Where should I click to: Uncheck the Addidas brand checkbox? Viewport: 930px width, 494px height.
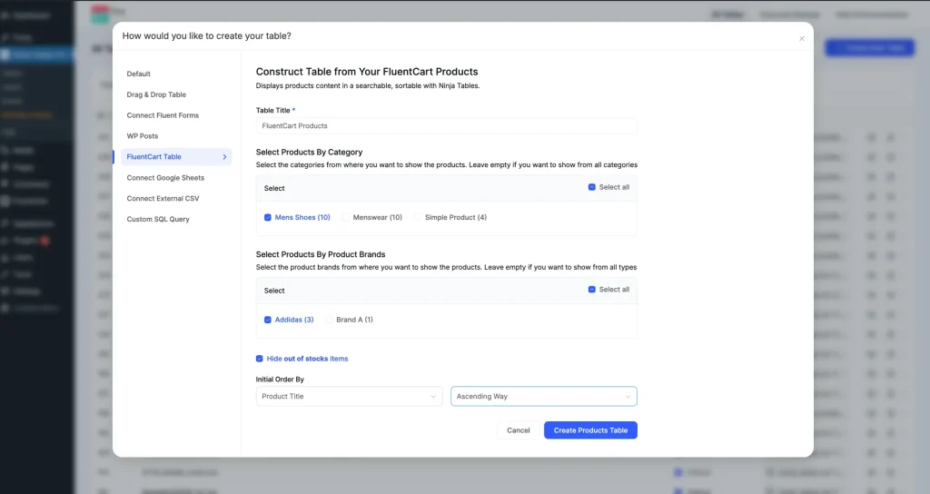(268, 320)
